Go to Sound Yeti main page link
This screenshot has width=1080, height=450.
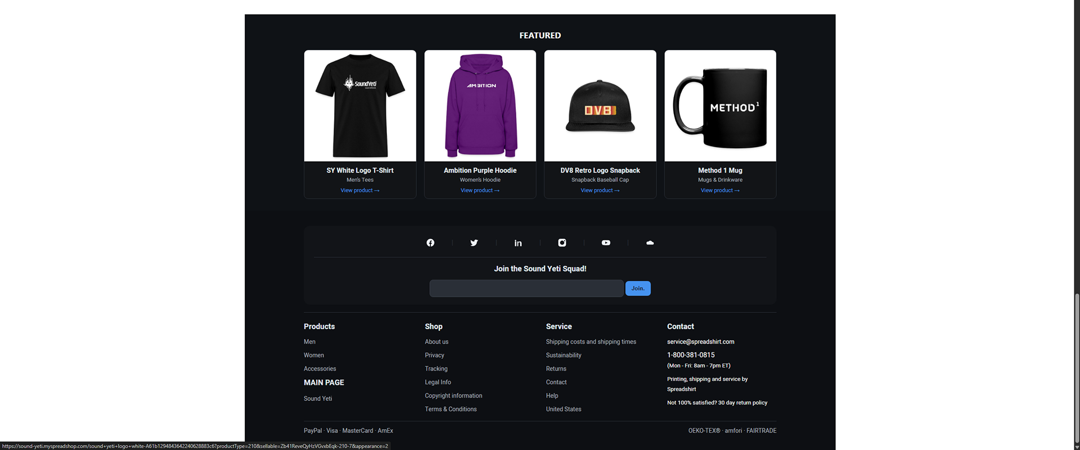318,398
